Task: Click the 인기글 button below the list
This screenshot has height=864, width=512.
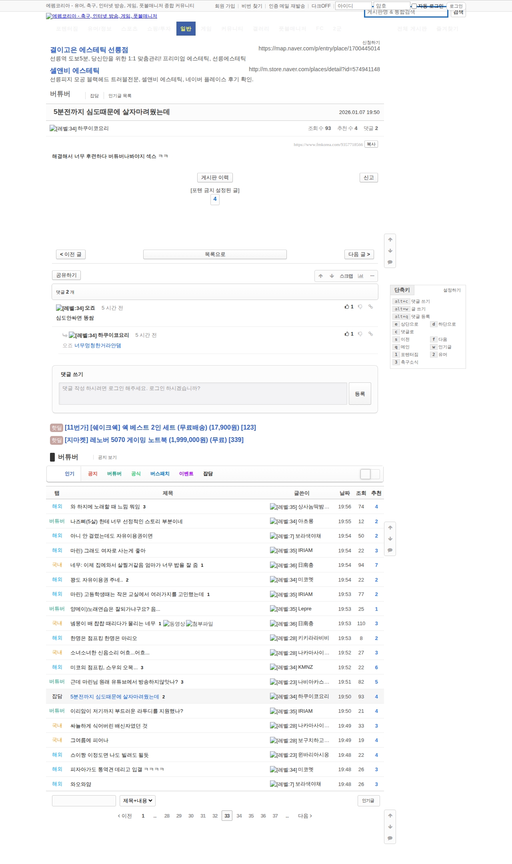Action: click(368, 800)
